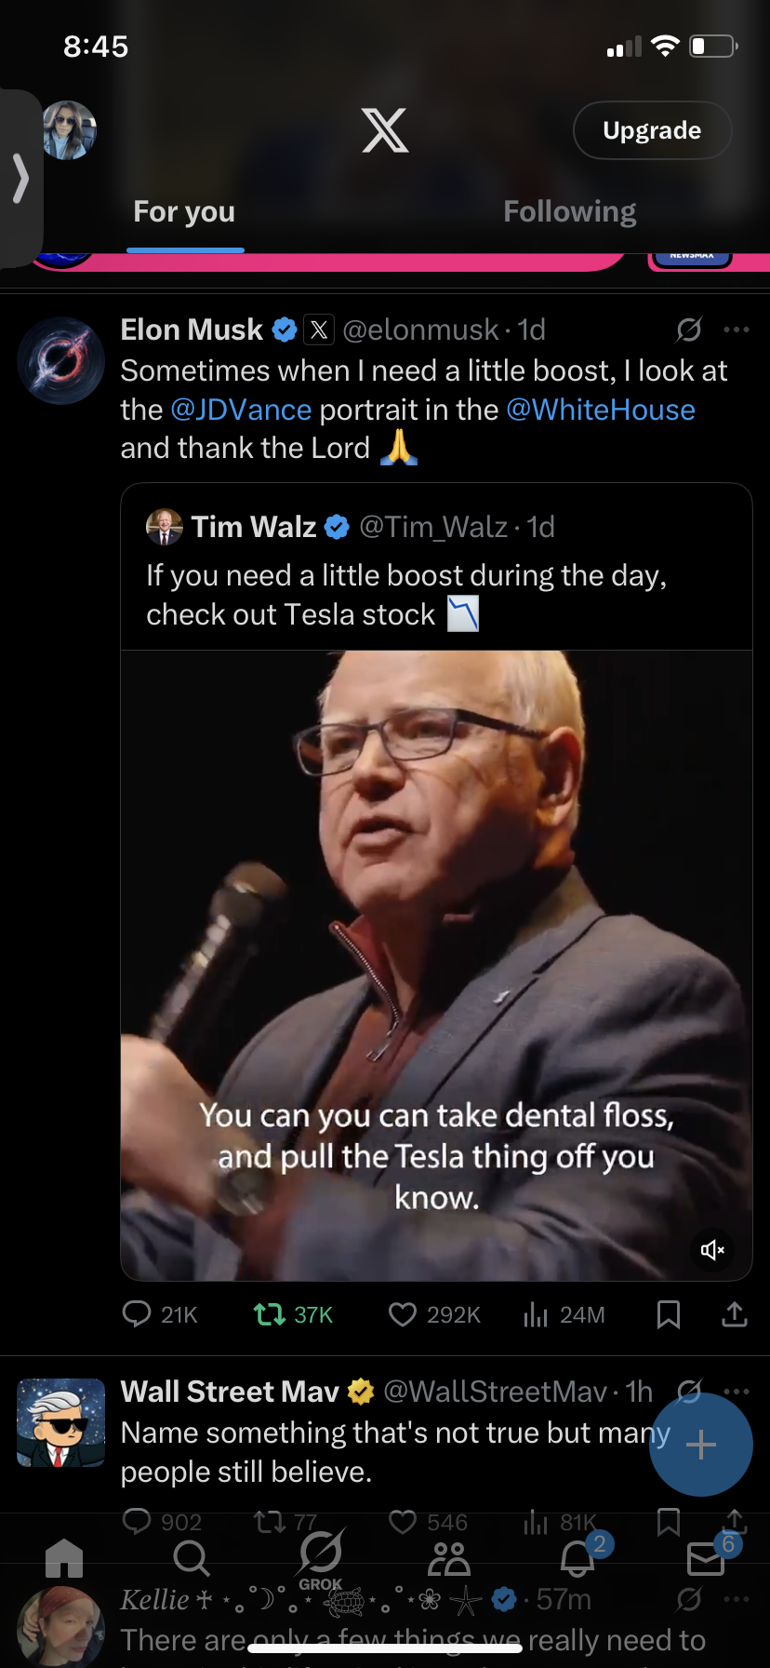Tap the Upgrade button

click(x=652, y=130)
